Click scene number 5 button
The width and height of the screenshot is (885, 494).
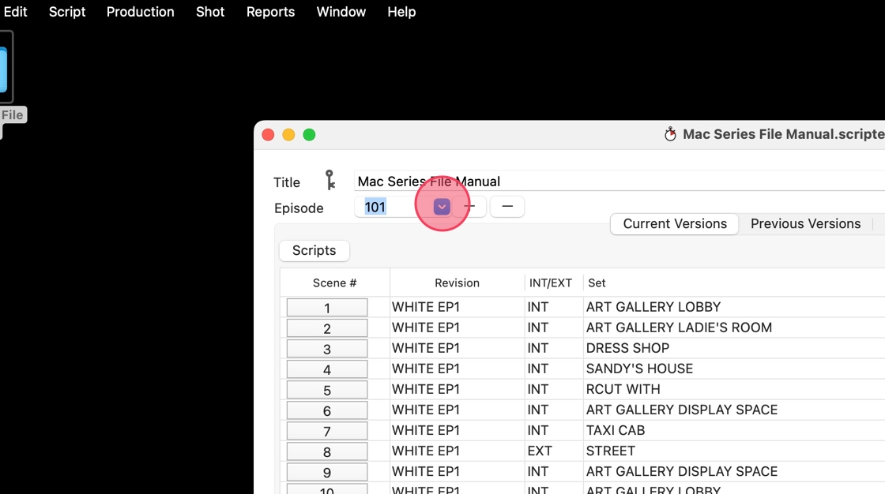(327, 391)
